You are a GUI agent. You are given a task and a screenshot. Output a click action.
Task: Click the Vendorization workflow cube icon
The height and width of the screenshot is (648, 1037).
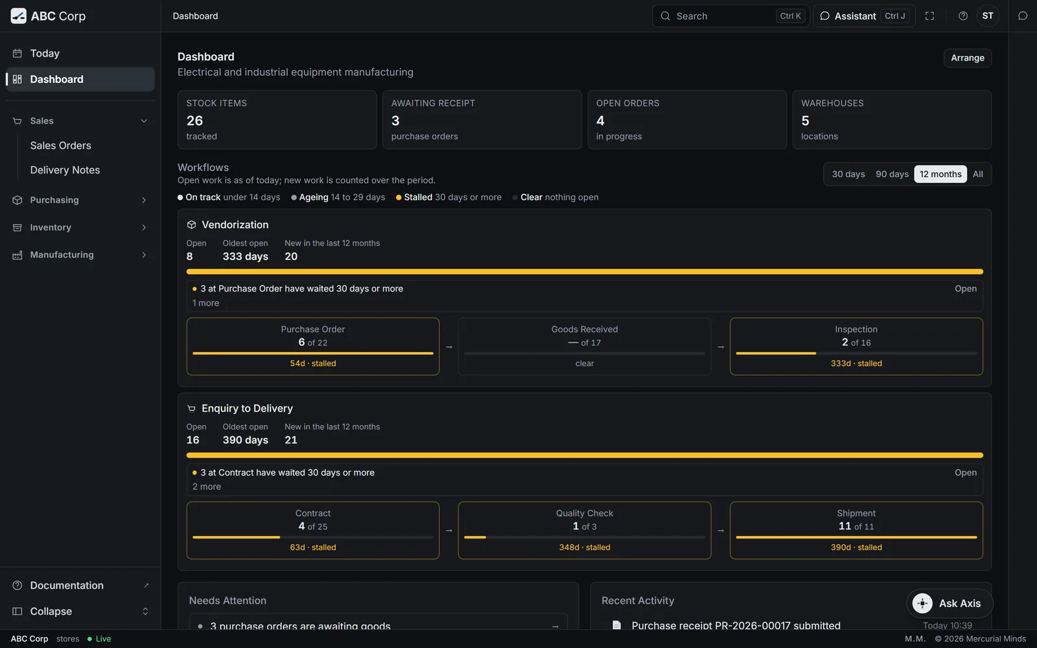(x=191, y=225)
